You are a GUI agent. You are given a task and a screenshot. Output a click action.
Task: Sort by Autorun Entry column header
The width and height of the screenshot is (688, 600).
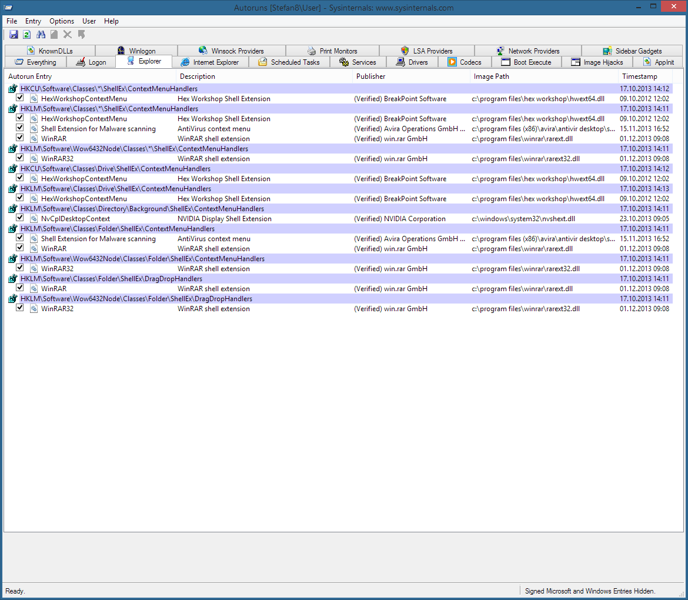click(90, 76)
